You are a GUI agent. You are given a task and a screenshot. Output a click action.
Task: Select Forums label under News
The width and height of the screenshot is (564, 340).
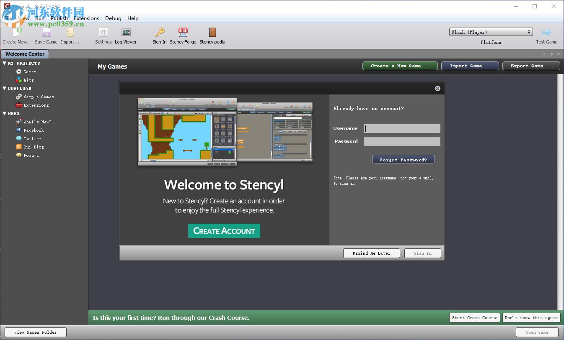[31, 156]
